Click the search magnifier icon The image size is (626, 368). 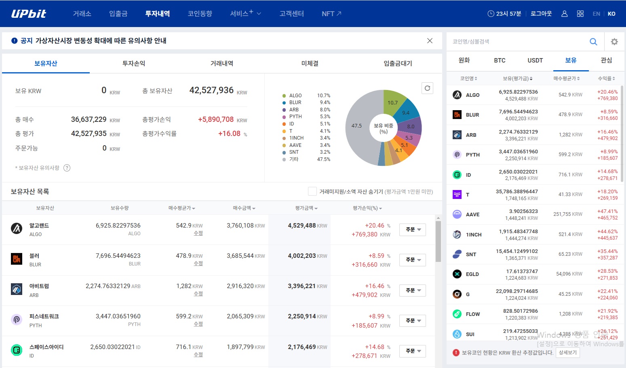click(x=593, y=42)
